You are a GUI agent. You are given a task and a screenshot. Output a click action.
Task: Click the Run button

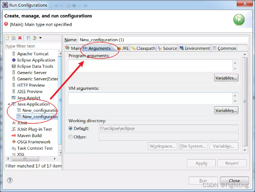(x=203, y=180)
